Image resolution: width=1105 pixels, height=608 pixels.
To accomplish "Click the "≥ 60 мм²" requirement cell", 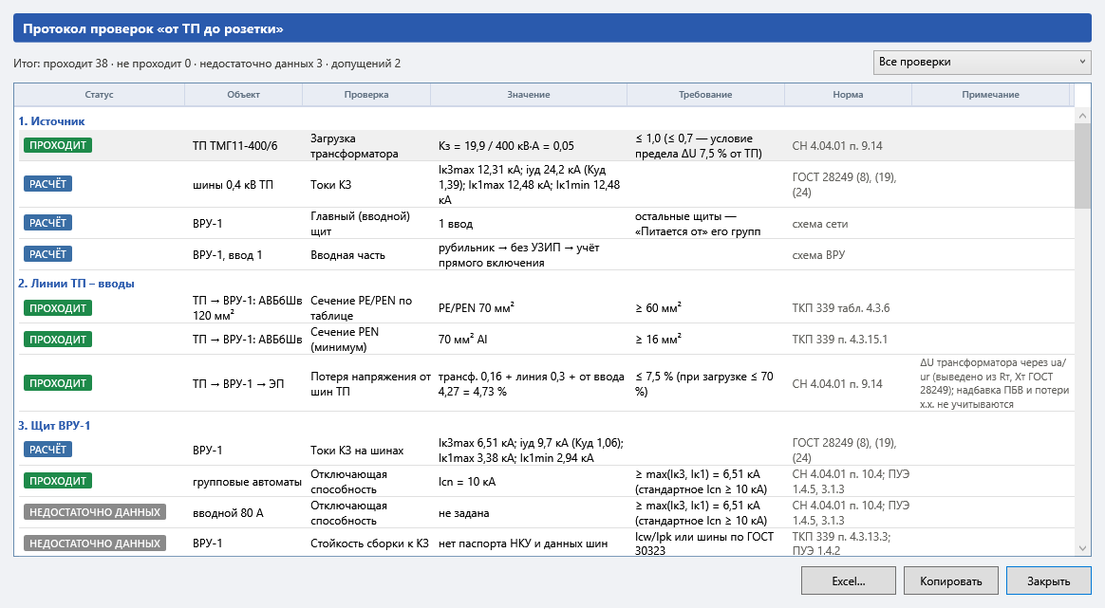I will 658,308.
